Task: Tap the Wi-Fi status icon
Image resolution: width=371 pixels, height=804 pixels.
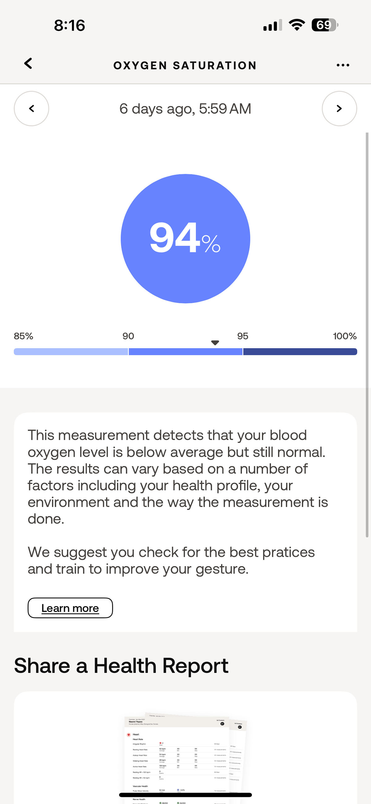Action: pyautogui.click(x=297, y=25)
